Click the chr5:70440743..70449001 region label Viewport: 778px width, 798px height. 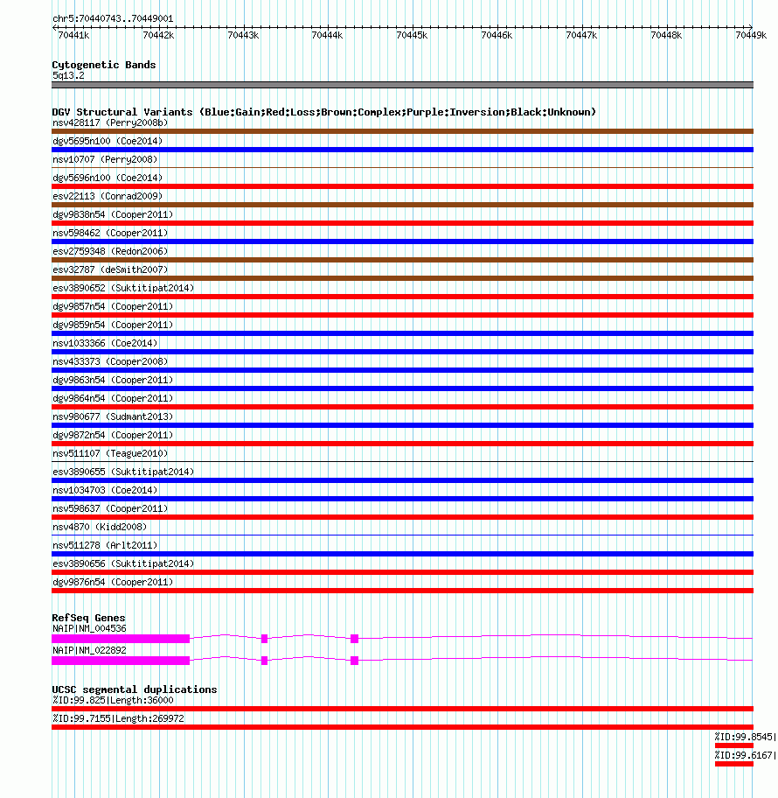[x=113, y=19]
